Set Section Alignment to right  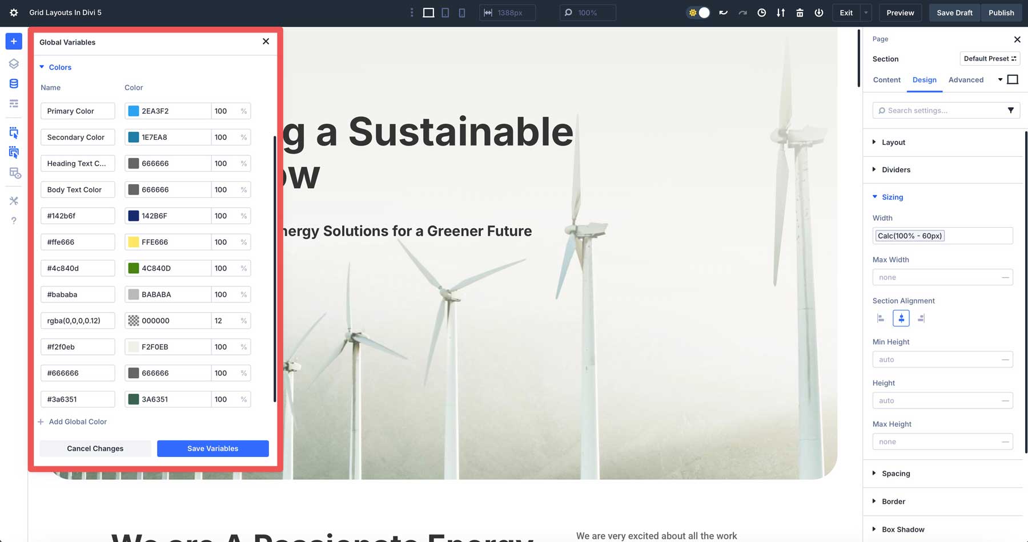click(x=921, y=318)
